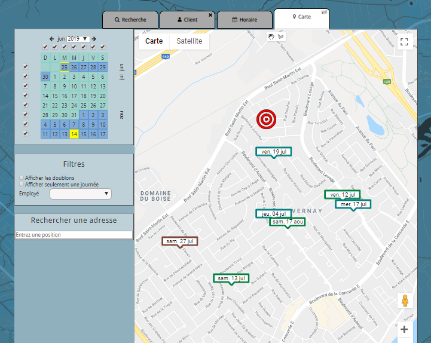Switch map to Satellite view
The width and height of the screenshot is (431, 343).
pyautogui.click(x=188, y=41)
